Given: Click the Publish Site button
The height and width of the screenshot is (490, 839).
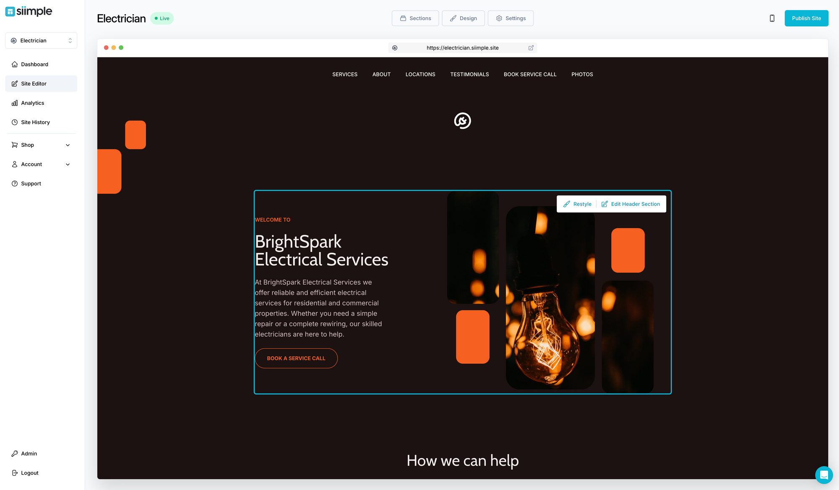Looking at the screenshot, I should (x=806, y=18).
